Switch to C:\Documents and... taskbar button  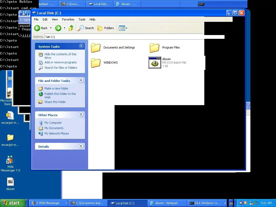click(x=88, y=203)
